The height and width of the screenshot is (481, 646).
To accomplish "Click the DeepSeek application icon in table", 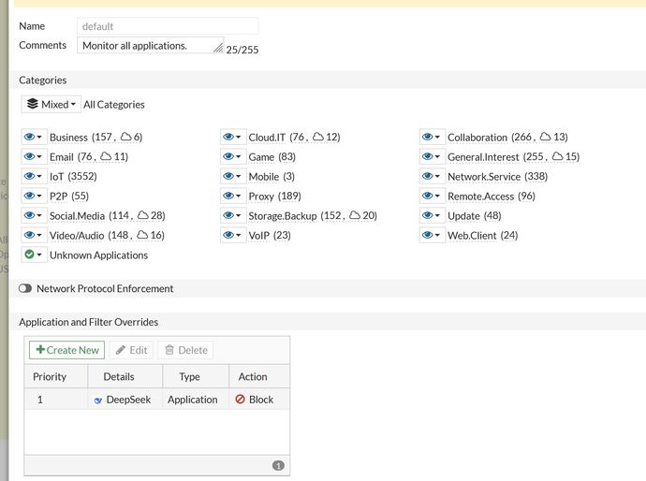I will pyautogui.click(x=98, y=400).
